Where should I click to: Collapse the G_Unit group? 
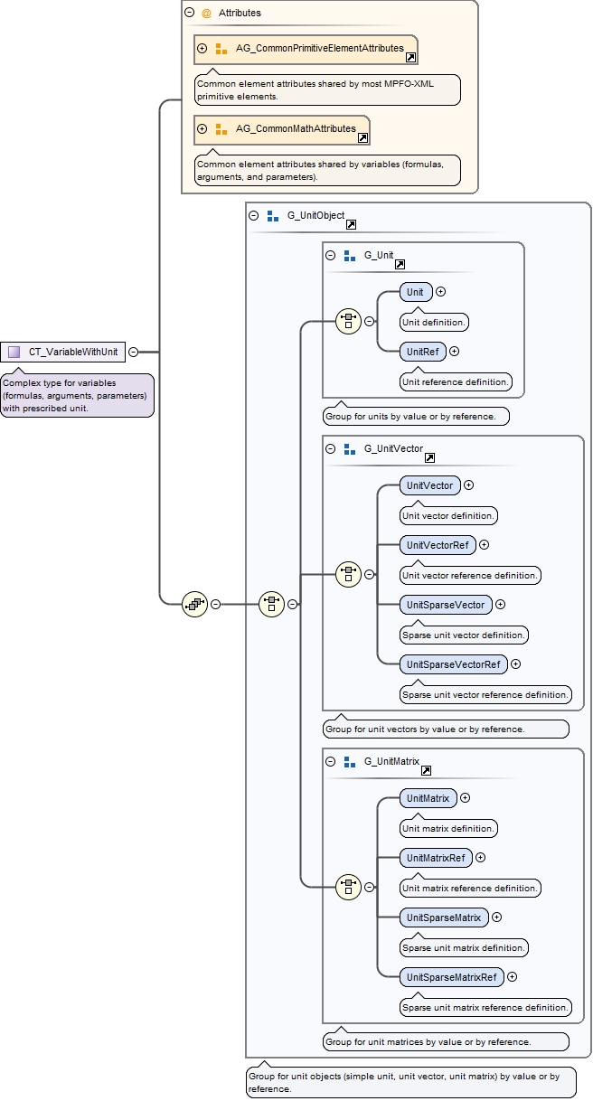click(330, 256)
